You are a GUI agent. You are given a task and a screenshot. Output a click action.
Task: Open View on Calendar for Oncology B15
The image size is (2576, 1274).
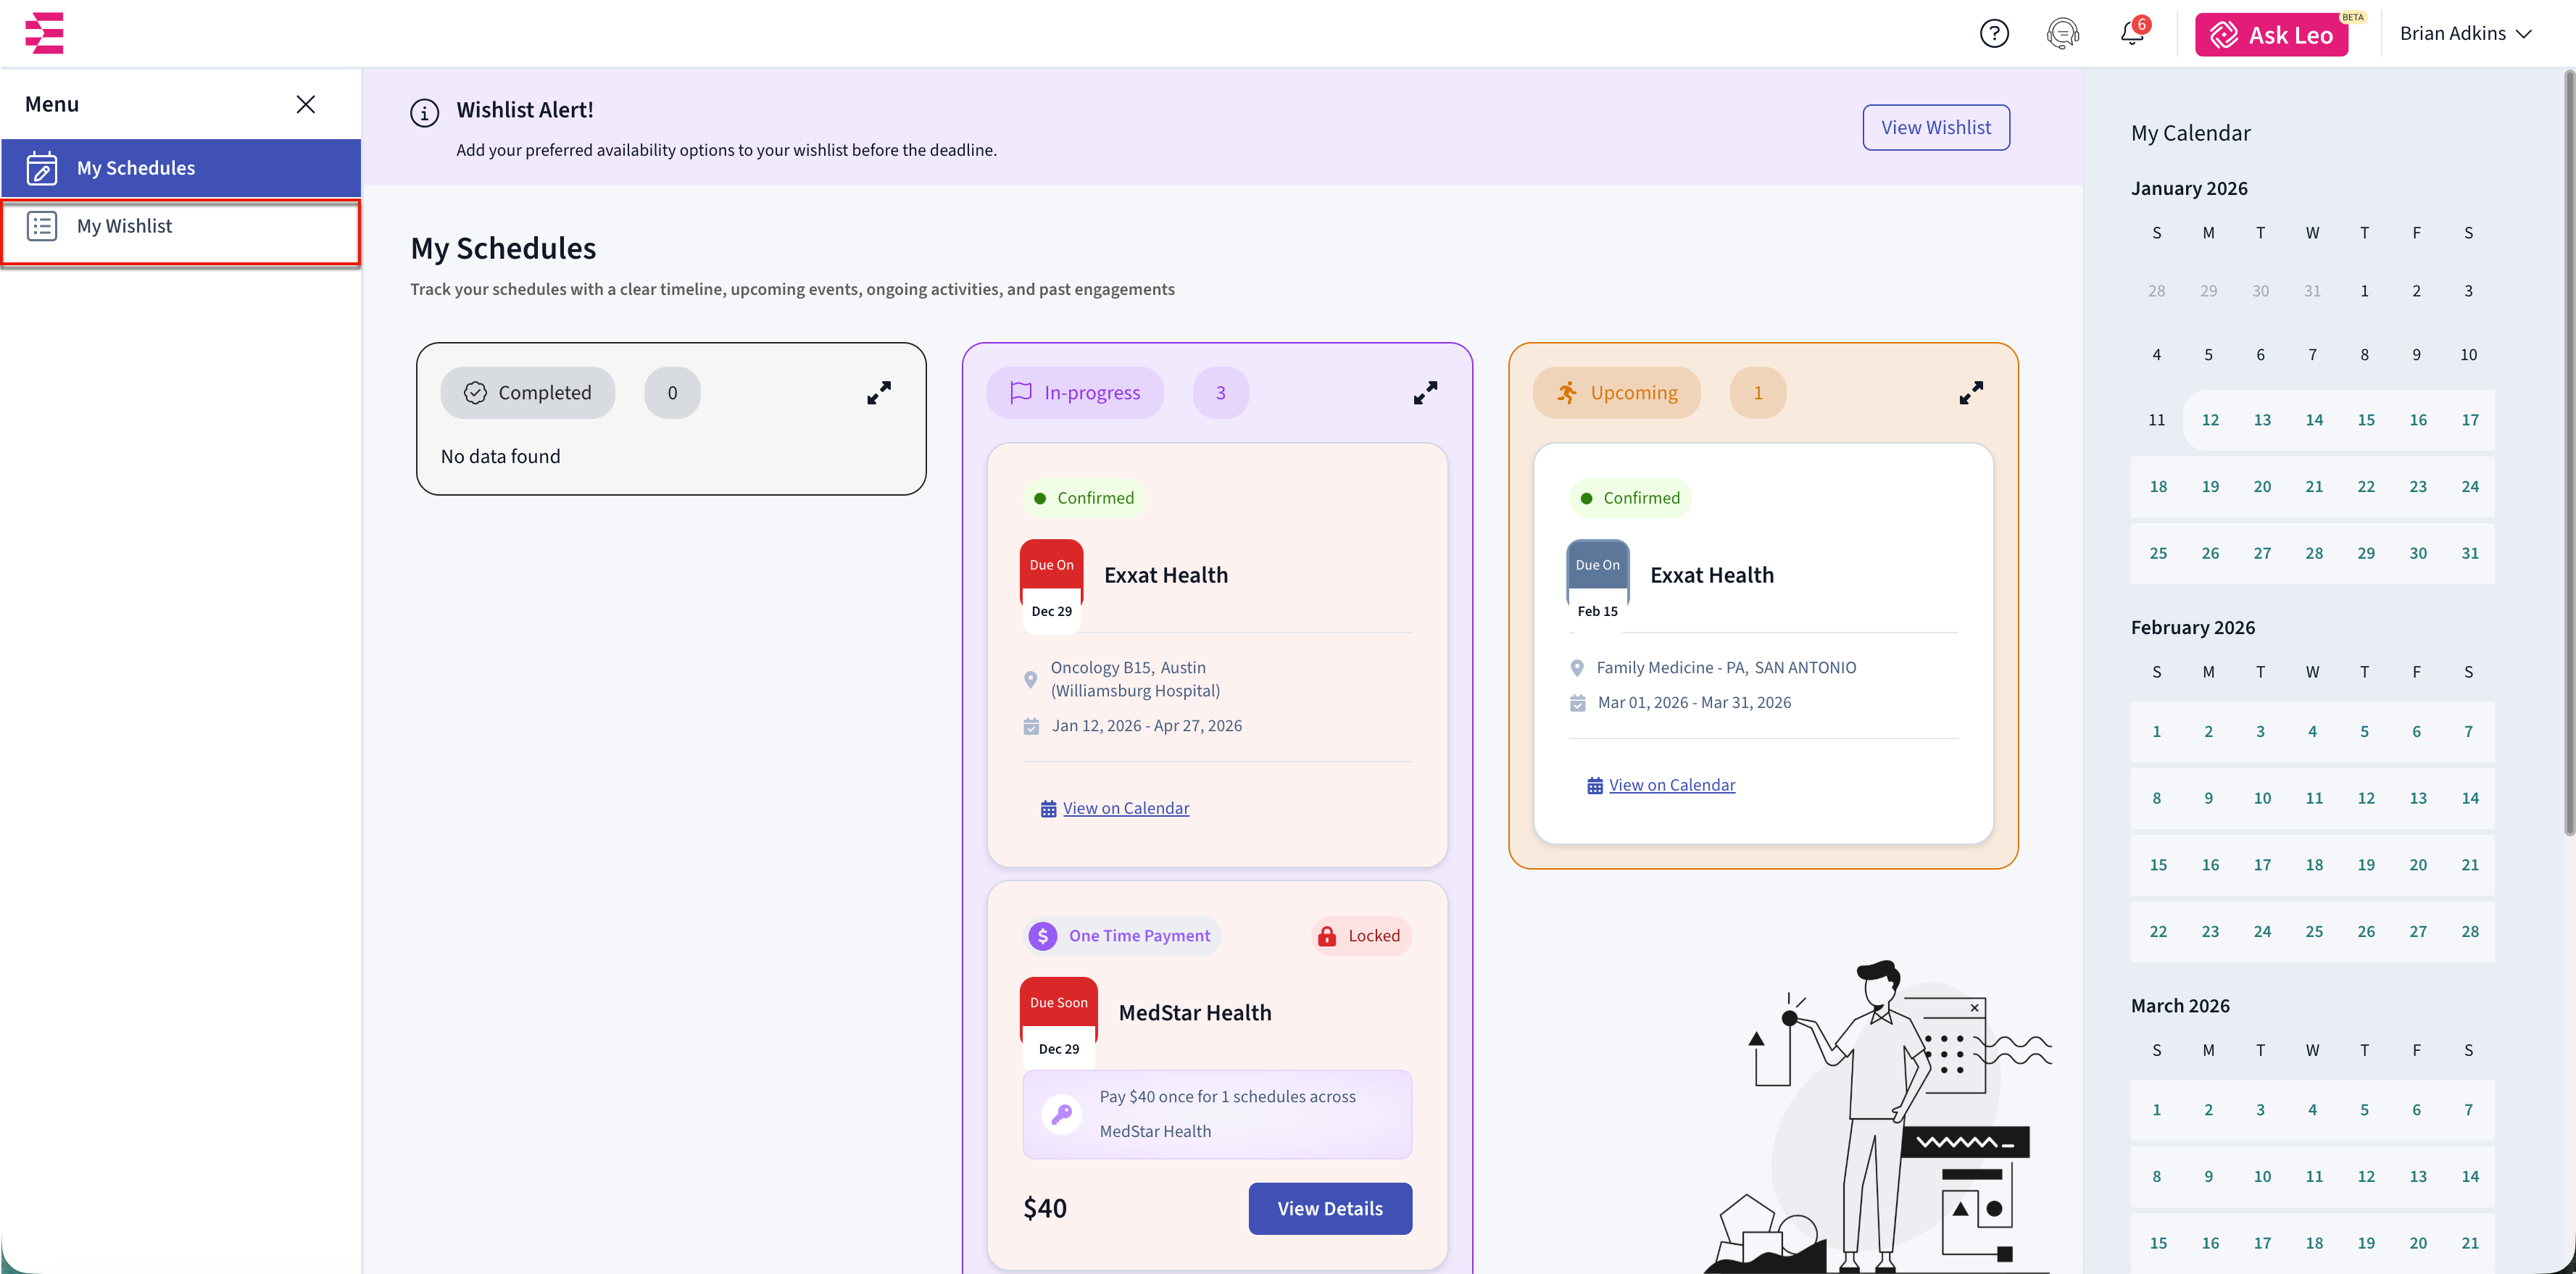coord(1125,808)
